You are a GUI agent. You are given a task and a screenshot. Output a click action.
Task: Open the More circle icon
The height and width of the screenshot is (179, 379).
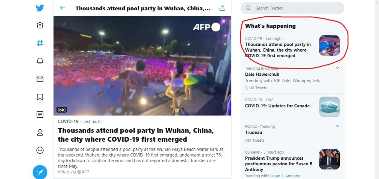pos(40,150)
